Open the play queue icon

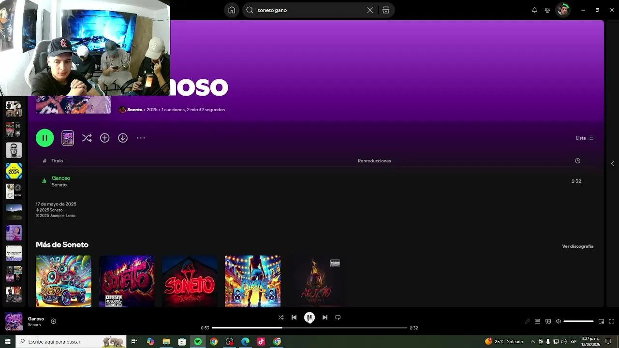(537, 321)
